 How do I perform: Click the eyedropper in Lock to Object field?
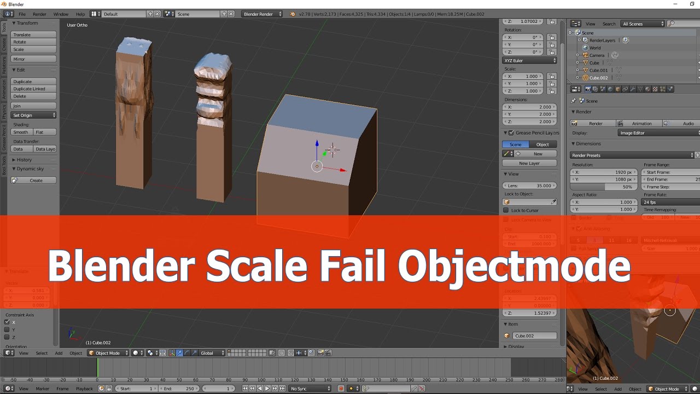coord(553,202)
